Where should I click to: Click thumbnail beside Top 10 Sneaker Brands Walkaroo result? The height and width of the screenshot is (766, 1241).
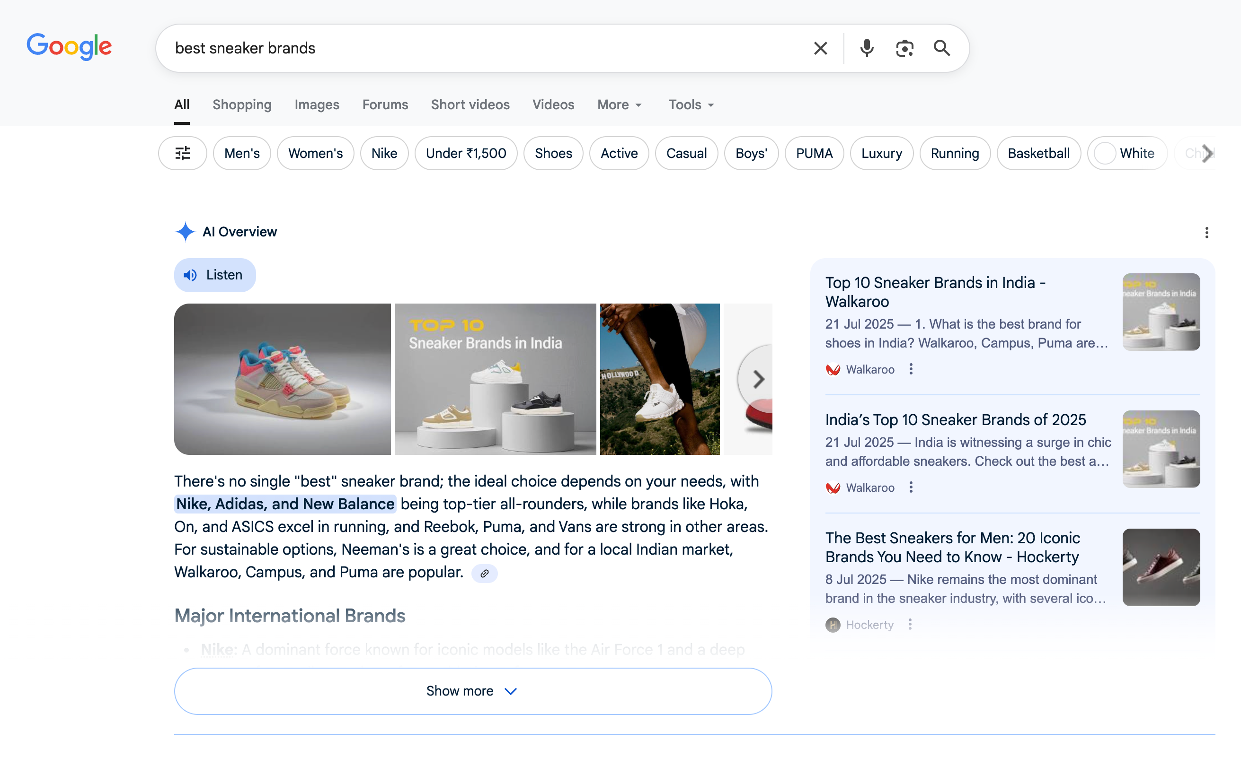(x=1161, y=312)
